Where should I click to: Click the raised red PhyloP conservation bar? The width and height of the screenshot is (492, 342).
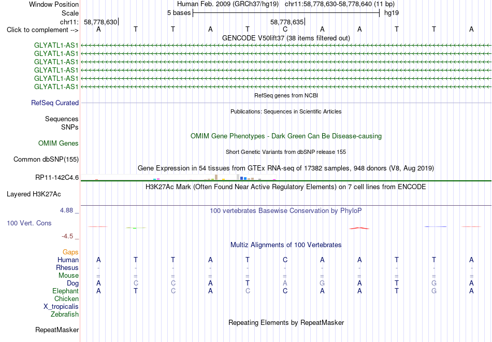point(359,229)
